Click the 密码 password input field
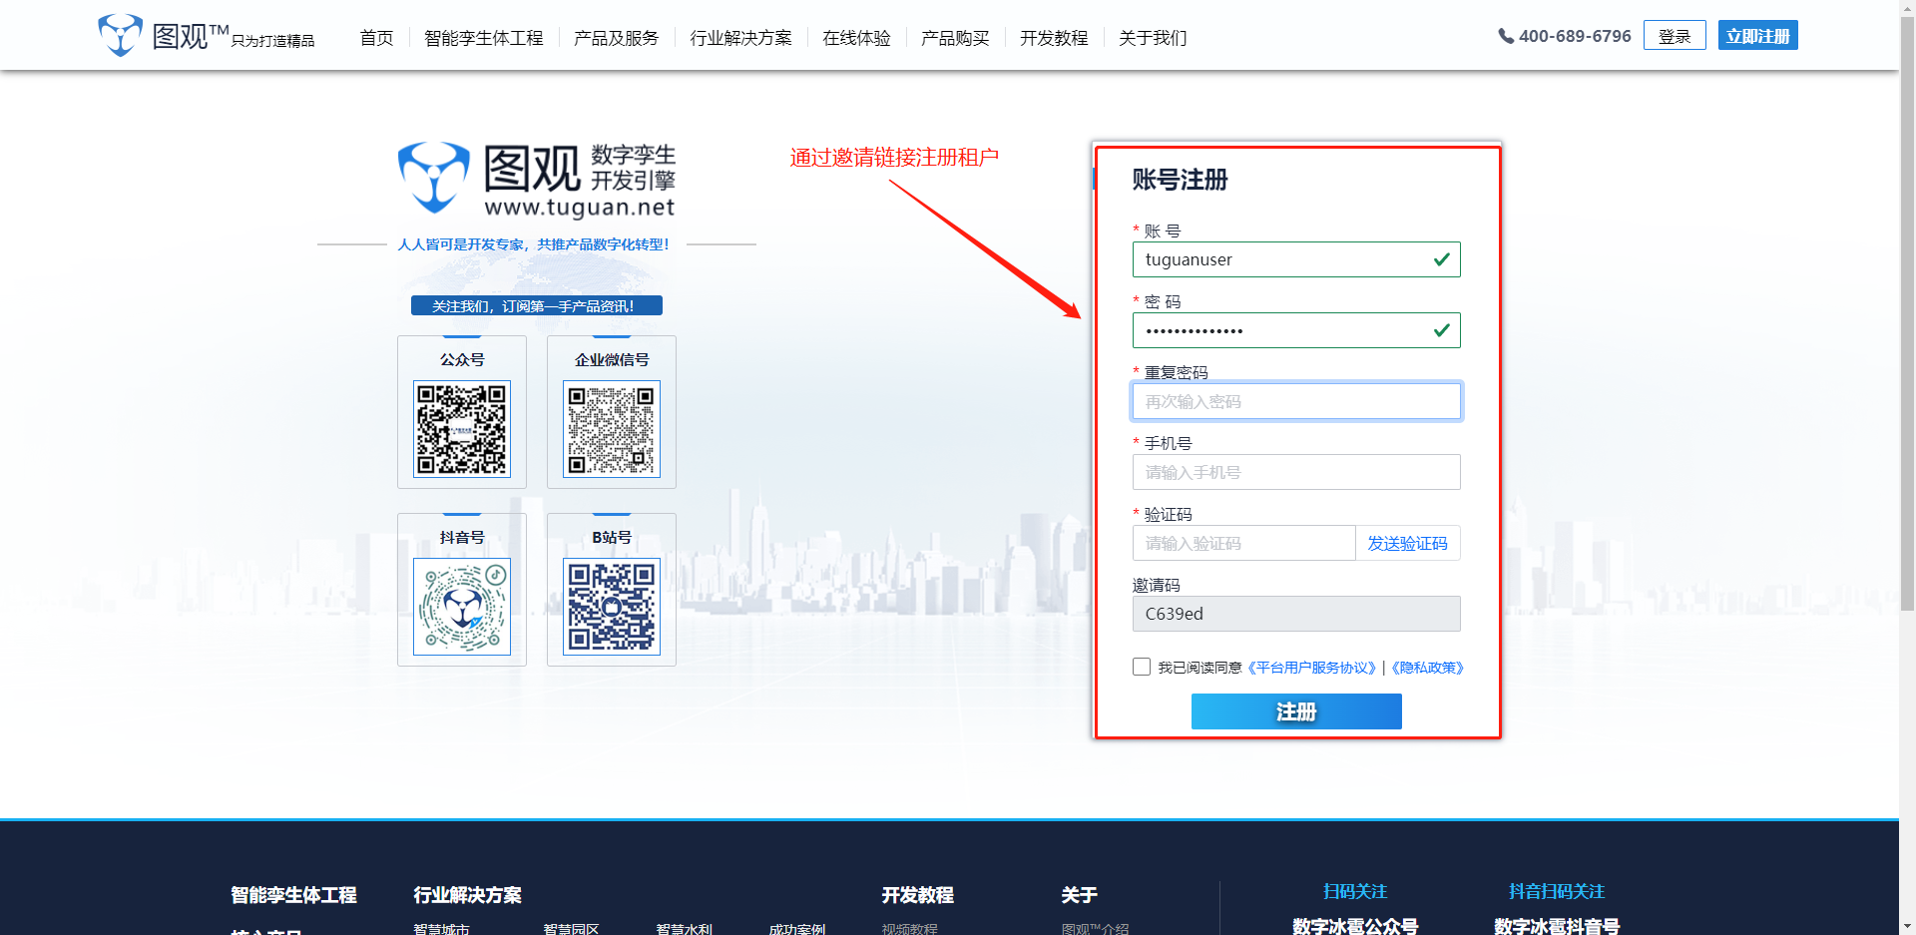The image size is (1916, 935). click(1296, 330)
